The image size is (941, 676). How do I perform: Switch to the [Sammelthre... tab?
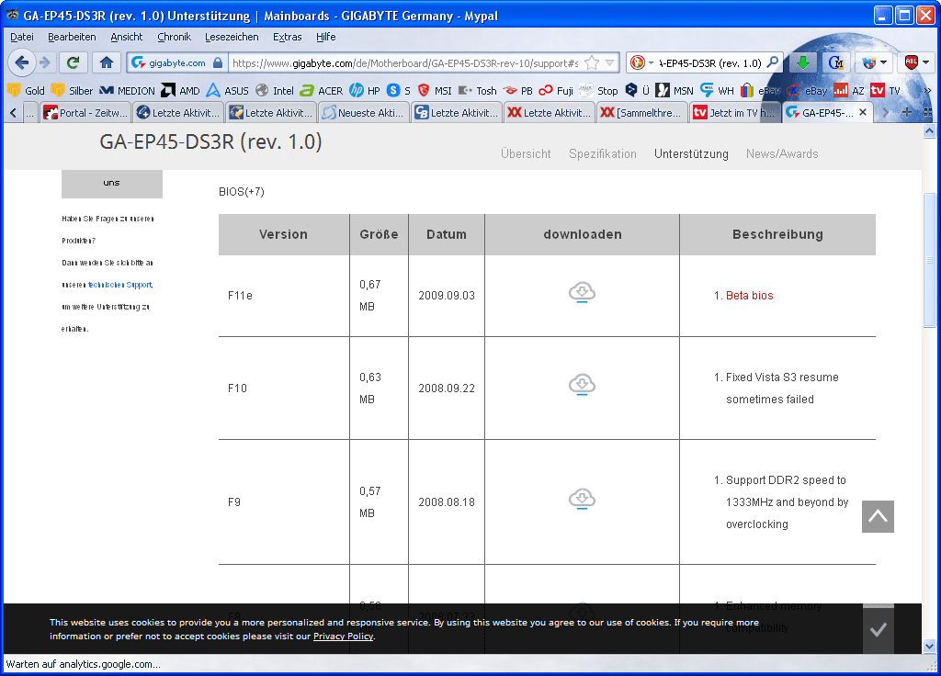click(641, 112)
